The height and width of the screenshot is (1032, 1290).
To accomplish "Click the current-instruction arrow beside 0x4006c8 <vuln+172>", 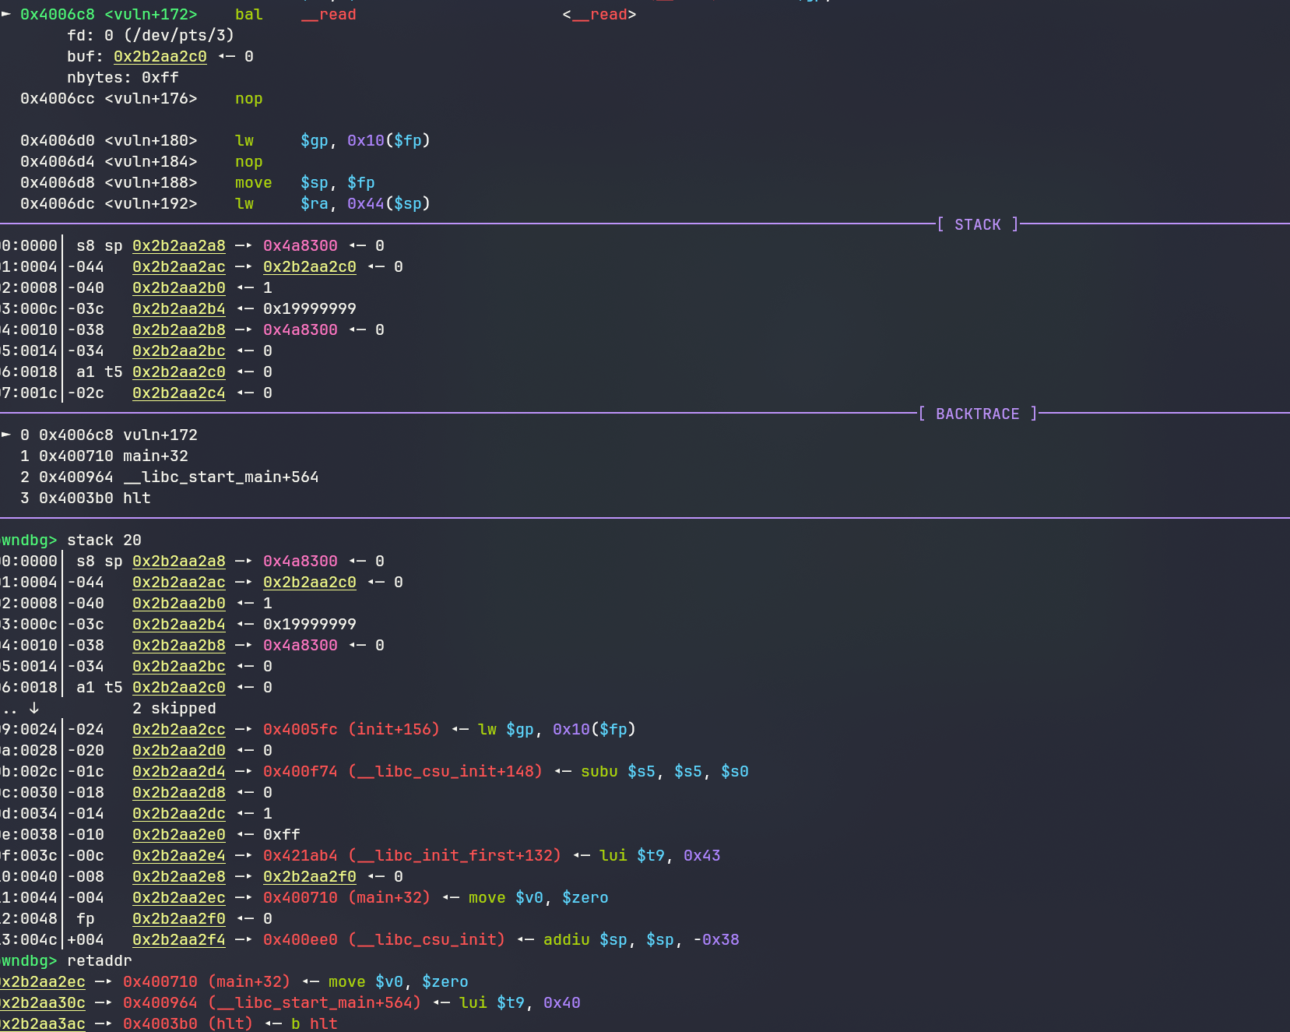I will 6,15.
